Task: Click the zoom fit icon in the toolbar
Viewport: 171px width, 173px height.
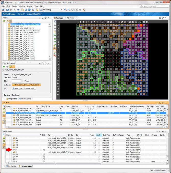Action: click(x=72, y=10)
